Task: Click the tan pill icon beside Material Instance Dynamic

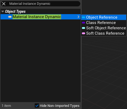Action: click(x=10, y=17)
